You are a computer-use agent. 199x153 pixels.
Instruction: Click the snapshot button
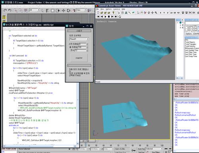[x=79, y=58]
